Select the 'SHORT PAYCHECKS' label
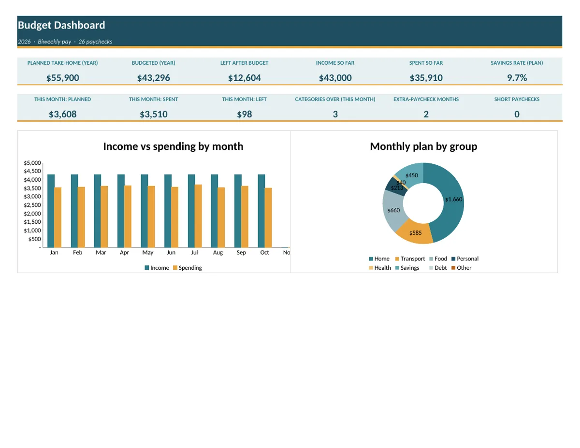Screen dimensions: 580x448 517,99
